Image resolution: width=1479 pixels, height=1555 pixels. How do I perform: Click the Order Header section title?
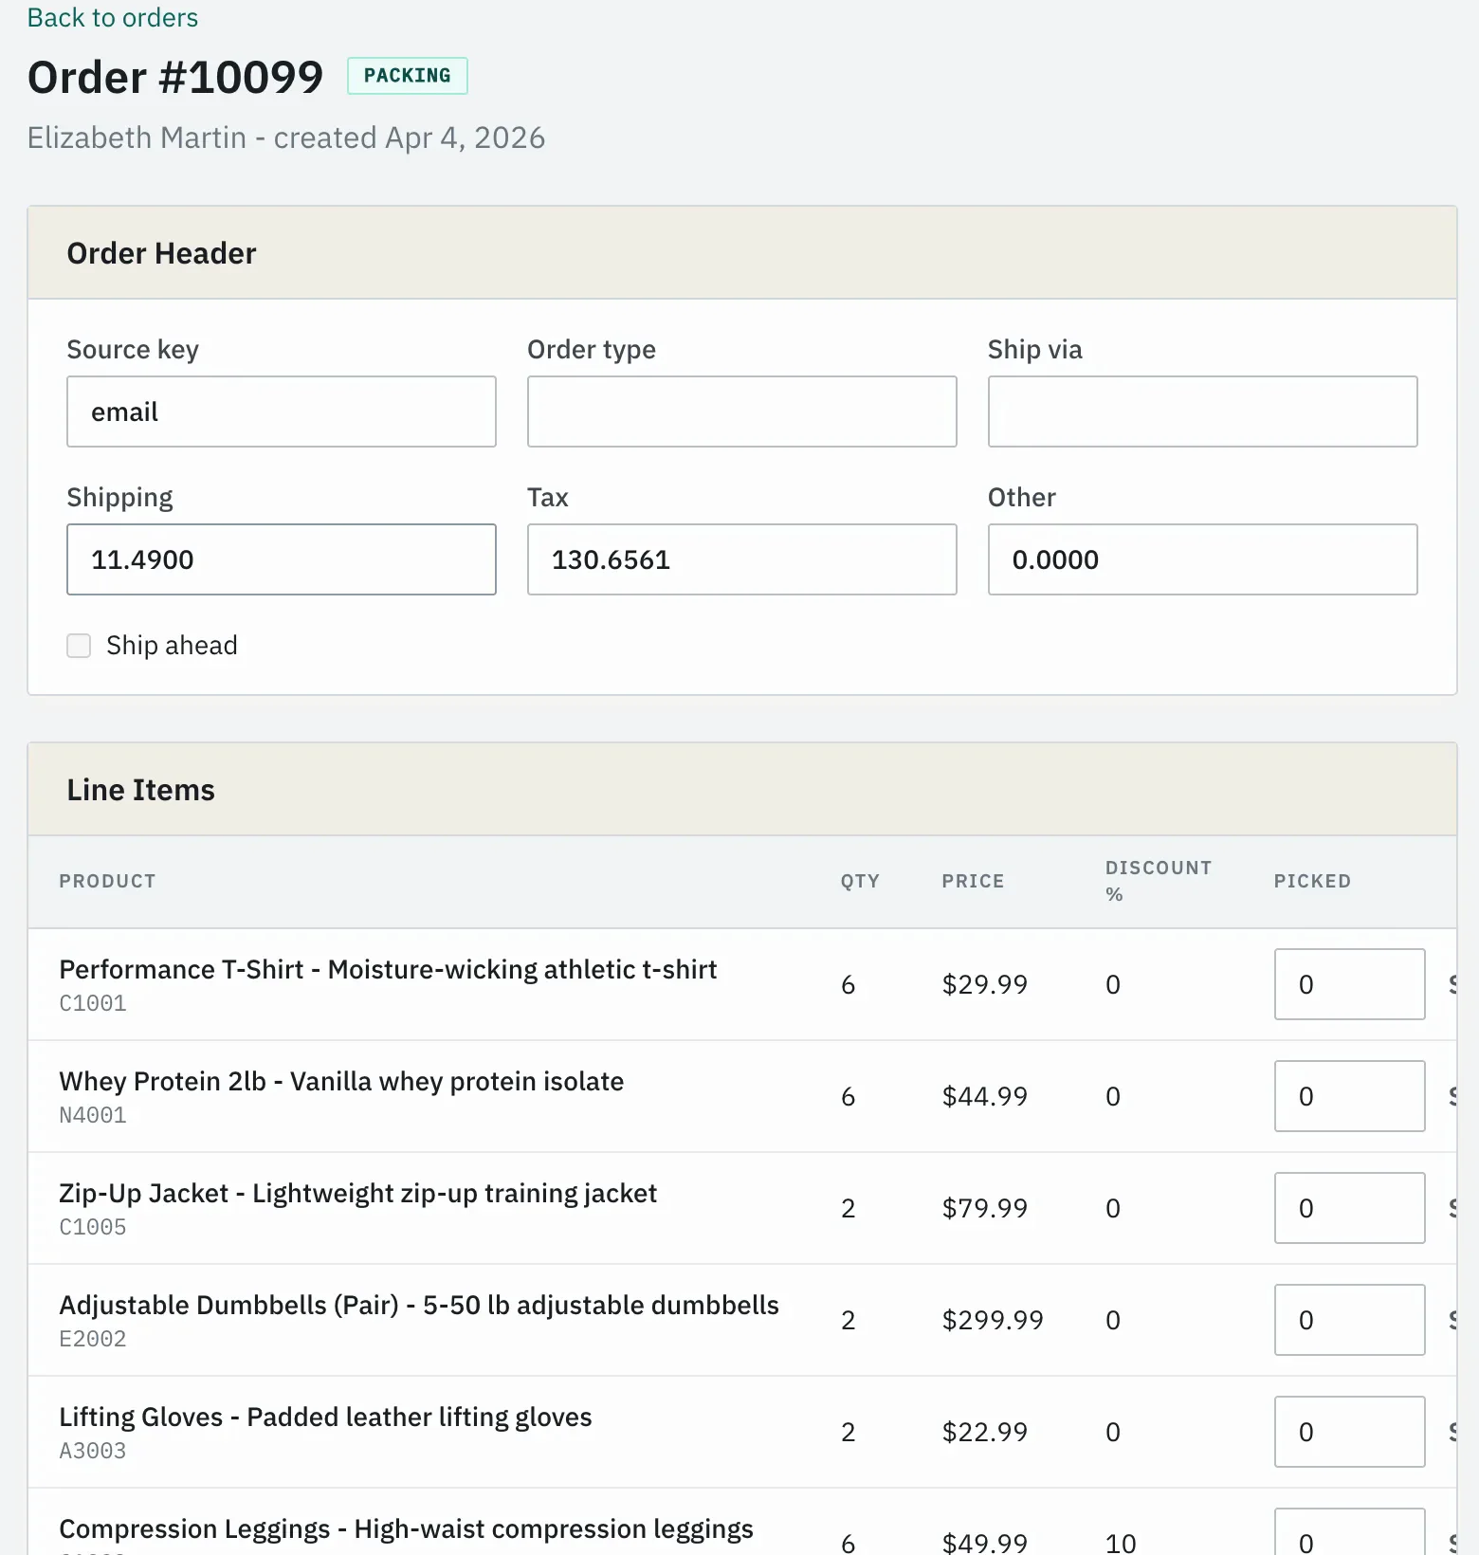tap(161, 253)
